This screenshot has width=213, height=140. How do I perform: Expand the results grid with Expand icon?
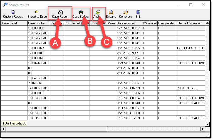coord(111,14)
